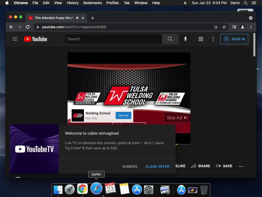Switch to This Adorable Puppy tab
Image resolution: width=262 pixels, height=197 pixels.
click(x=54, y=18)
